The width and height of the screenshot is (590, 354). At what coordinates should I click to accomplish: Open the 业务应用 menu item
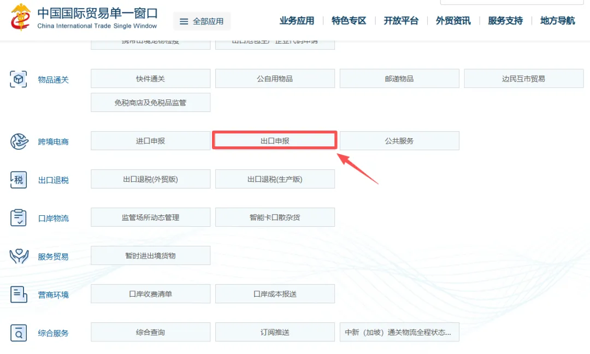coord(297,21)
